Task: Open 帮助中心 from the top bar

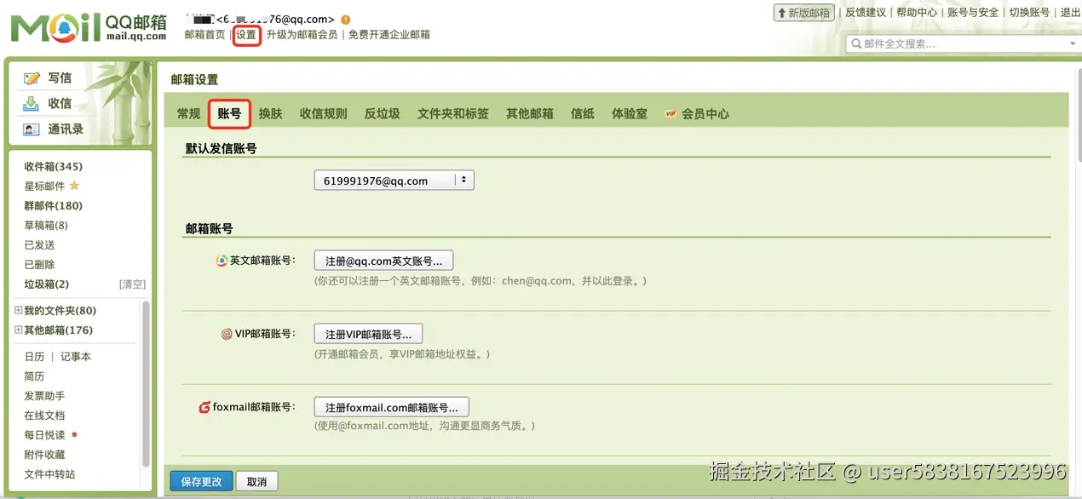Action: [x=917, y=12]
